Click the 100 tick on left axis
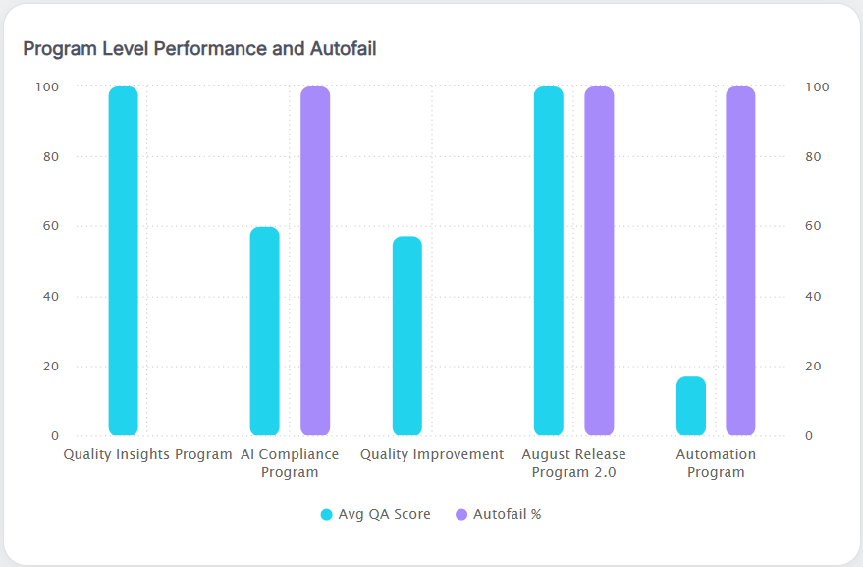 47,86
